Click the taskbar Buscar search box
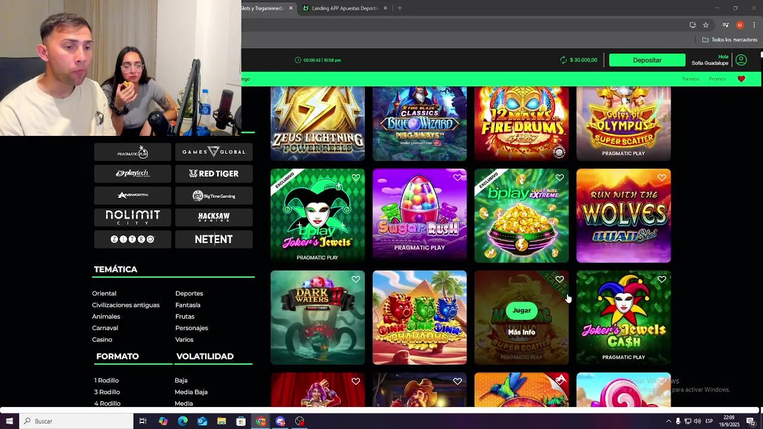This screenshot has height=429, width=763. 76,421
